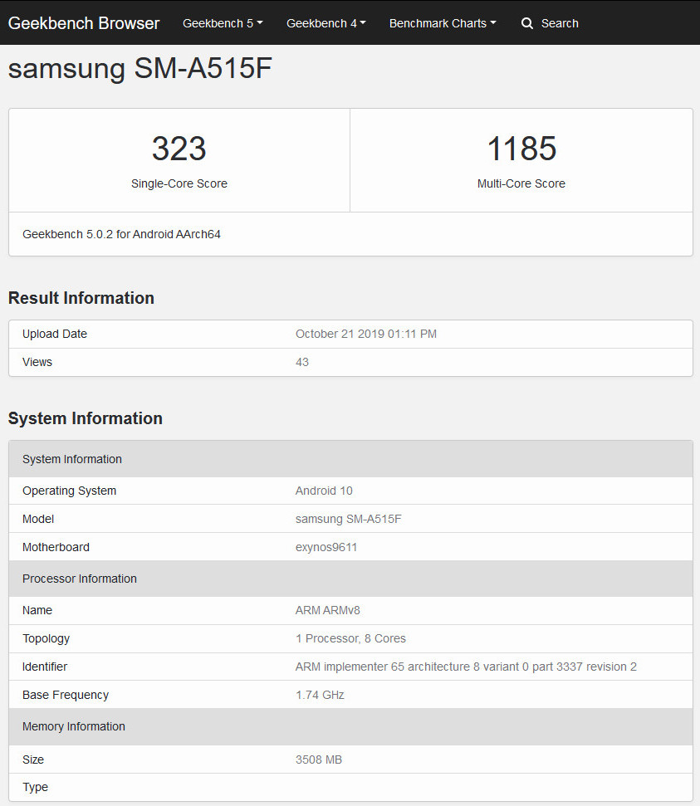The height and width of the screenshot is (806, 700).
Task: Click the Memory Information section header
Action: pyautogui.click(x=74, y=726)
